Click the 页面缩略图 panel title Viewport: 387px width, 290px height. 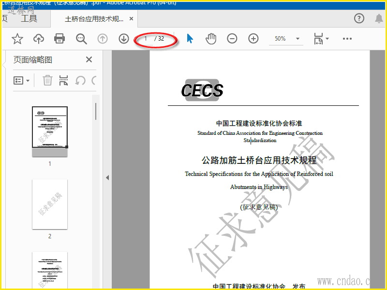click(x=33, y=59)
